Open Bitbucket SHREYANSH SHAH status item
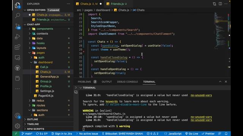 pos(122,134)
